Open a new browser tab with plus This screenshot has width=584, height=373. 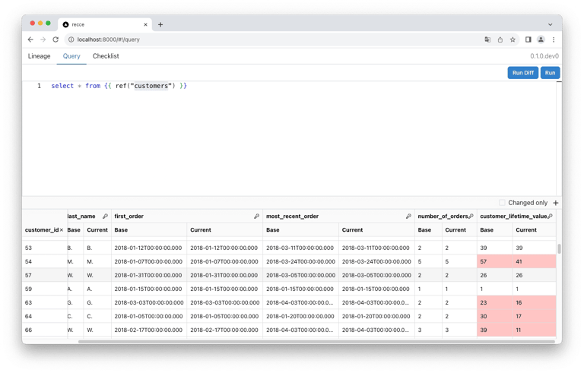coord(160,24)
